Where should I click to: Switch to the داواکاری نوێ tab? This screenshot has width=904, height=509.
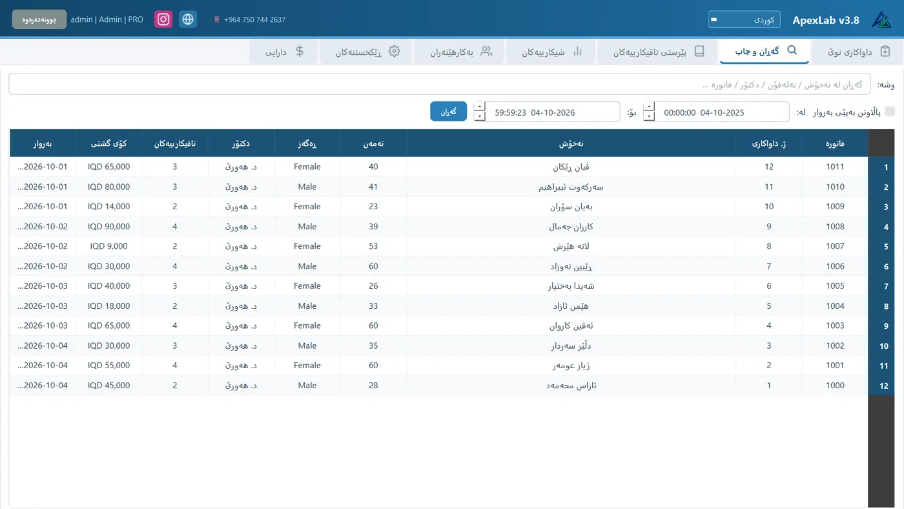tap(857, 52)
